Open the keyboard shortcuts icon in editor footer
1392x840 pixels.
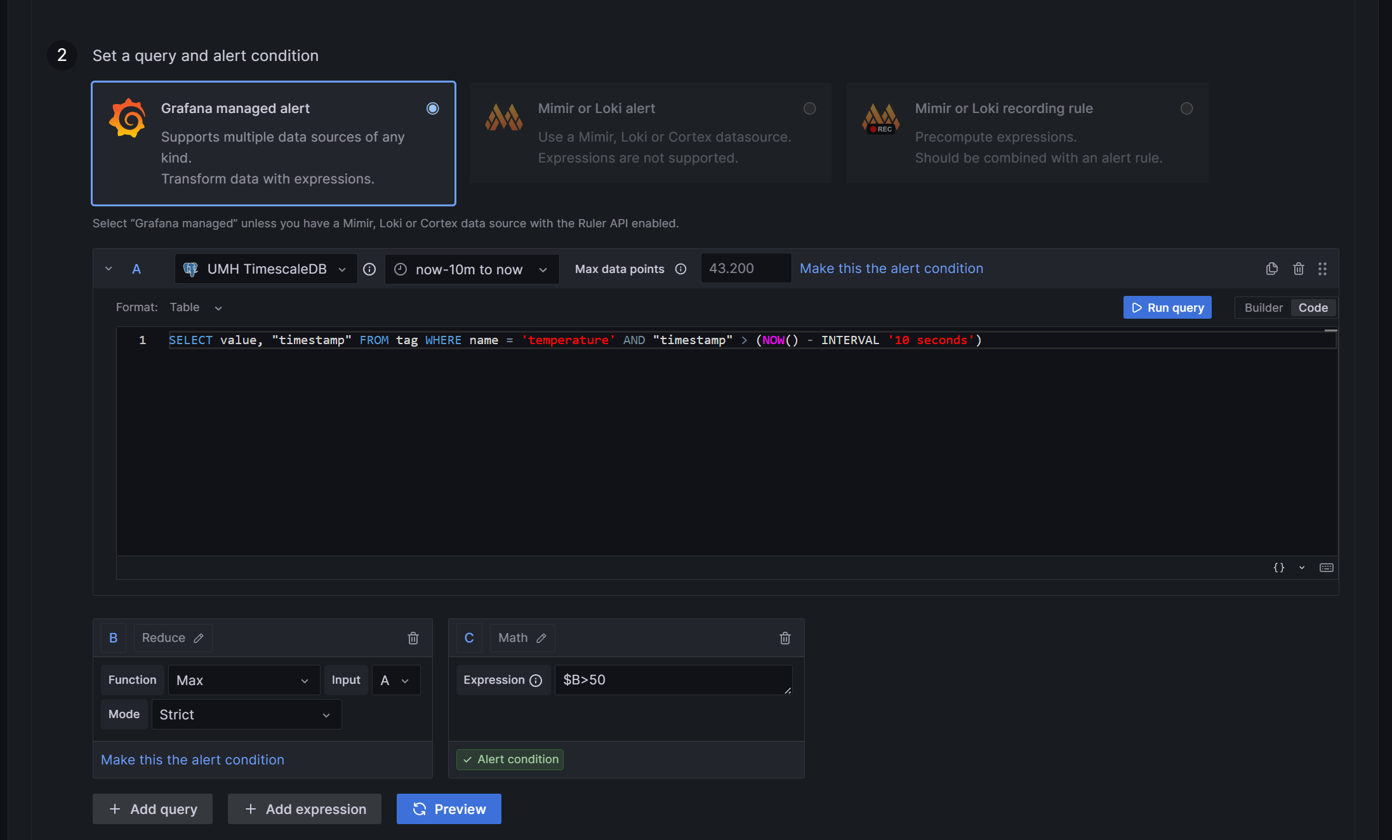pos(1327,568)
